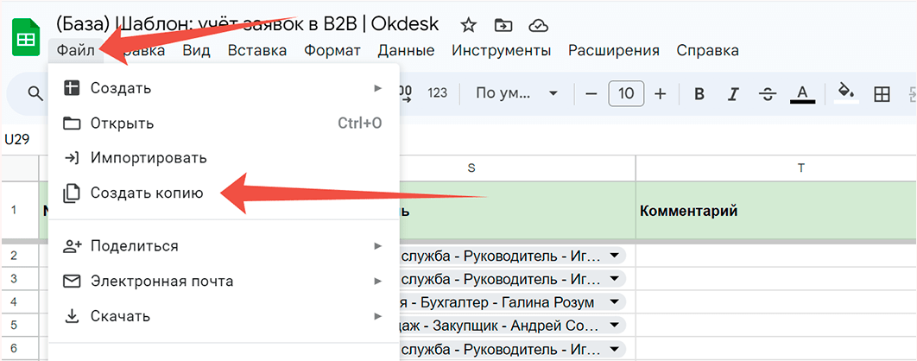Click the font size input field
Screen dimensions: 917x361
626,93
